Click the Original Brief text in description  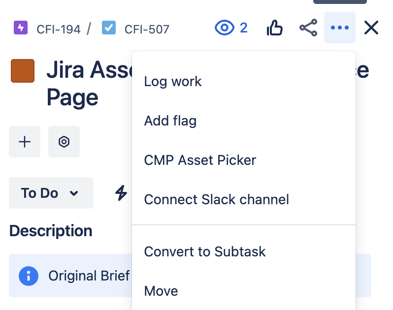click(89, 276)
